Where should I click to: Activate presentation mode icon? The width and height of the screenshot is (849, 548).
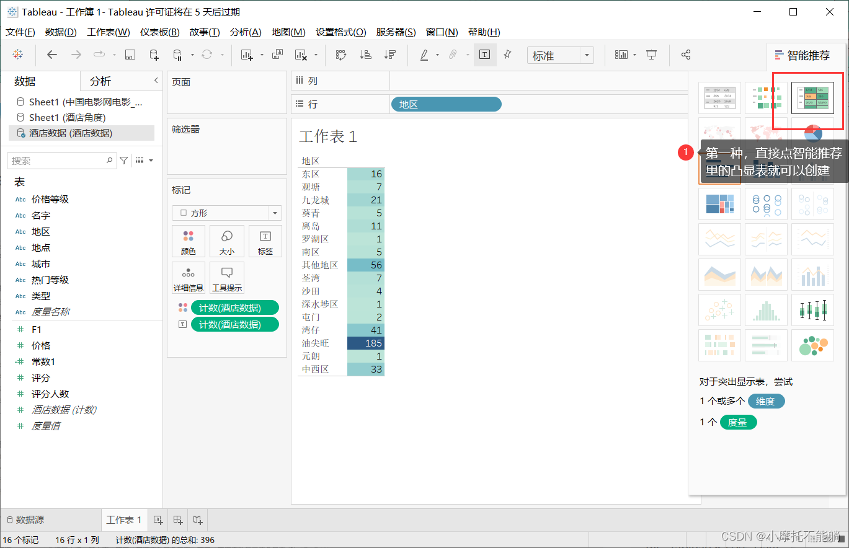[652, 55]
